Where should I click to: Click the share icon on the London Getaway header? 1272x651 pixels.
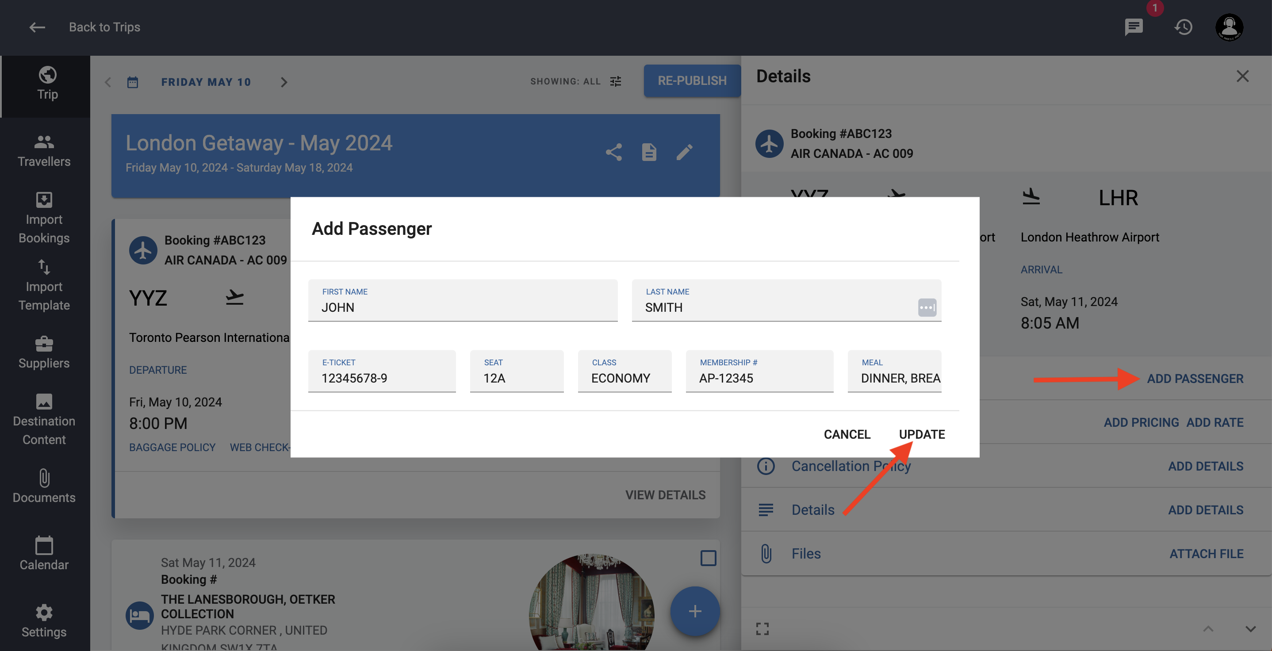point(614,152)
